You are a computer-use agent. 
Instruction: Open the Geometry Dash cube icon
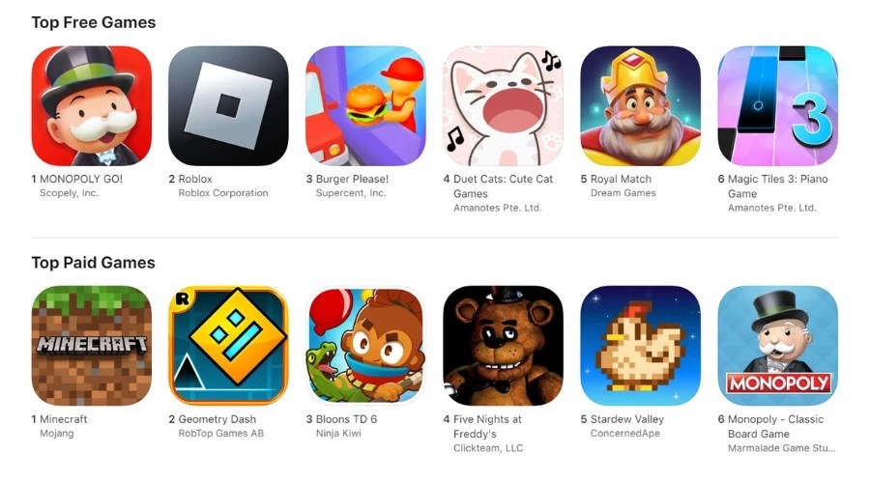click(x=228, y=346)
